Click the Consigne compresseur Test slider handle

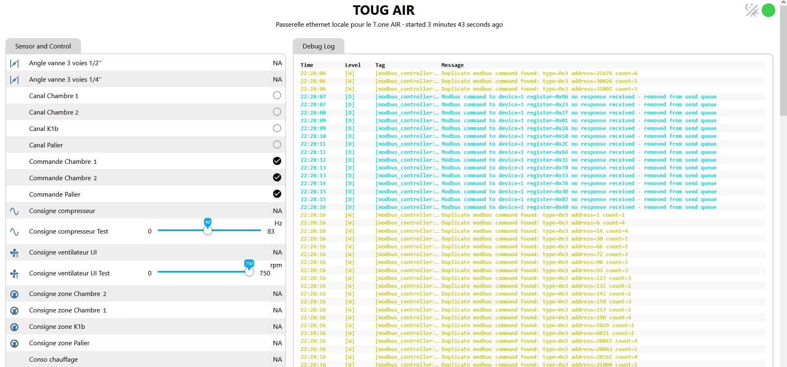click(x=208, y=230)
